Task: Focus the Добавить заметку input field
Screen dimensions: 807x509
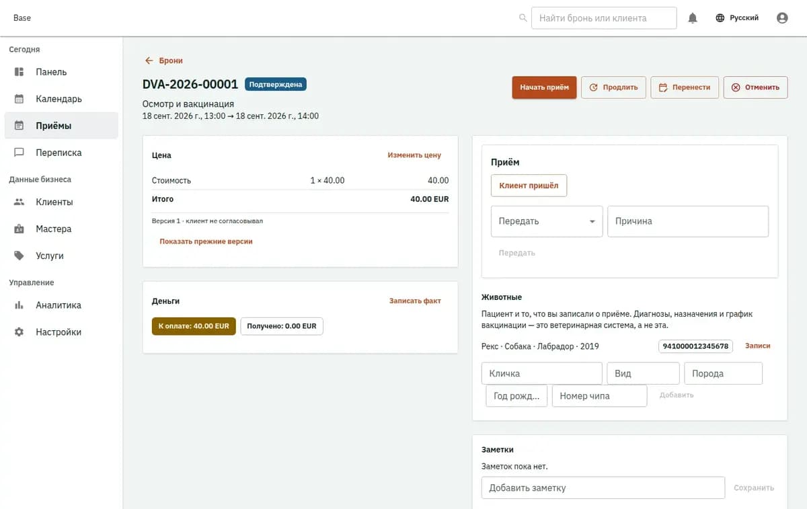Action: coord(603,488)
